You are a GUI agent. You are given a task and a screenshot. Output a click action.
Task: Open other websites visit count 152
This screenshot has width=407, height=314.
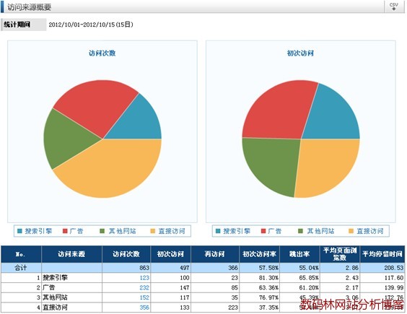click(144, 297)
